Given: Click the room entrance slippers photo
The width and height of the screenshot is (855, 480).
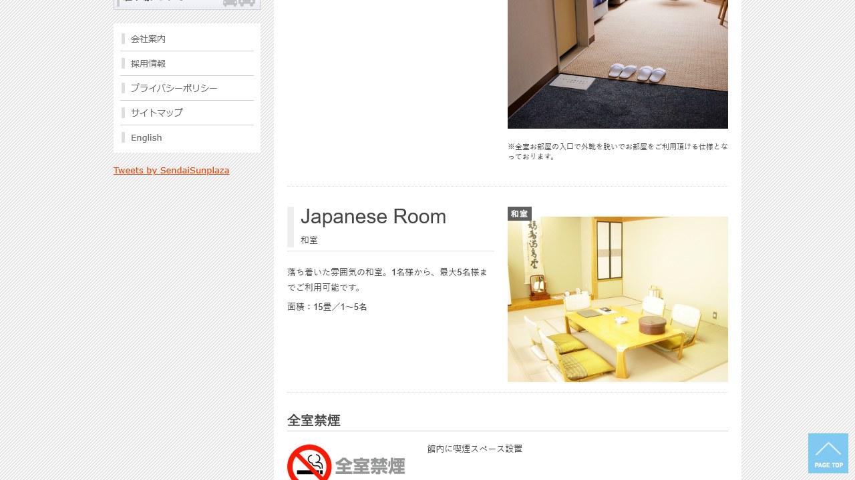Looking at the screenshot, I should [618, 64].
